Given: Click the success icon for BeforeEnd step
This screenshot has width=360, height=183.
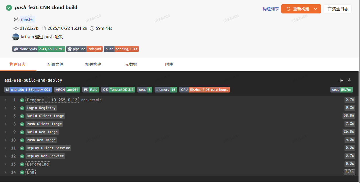Looking at the screenshot, I should tap(22, 164).
